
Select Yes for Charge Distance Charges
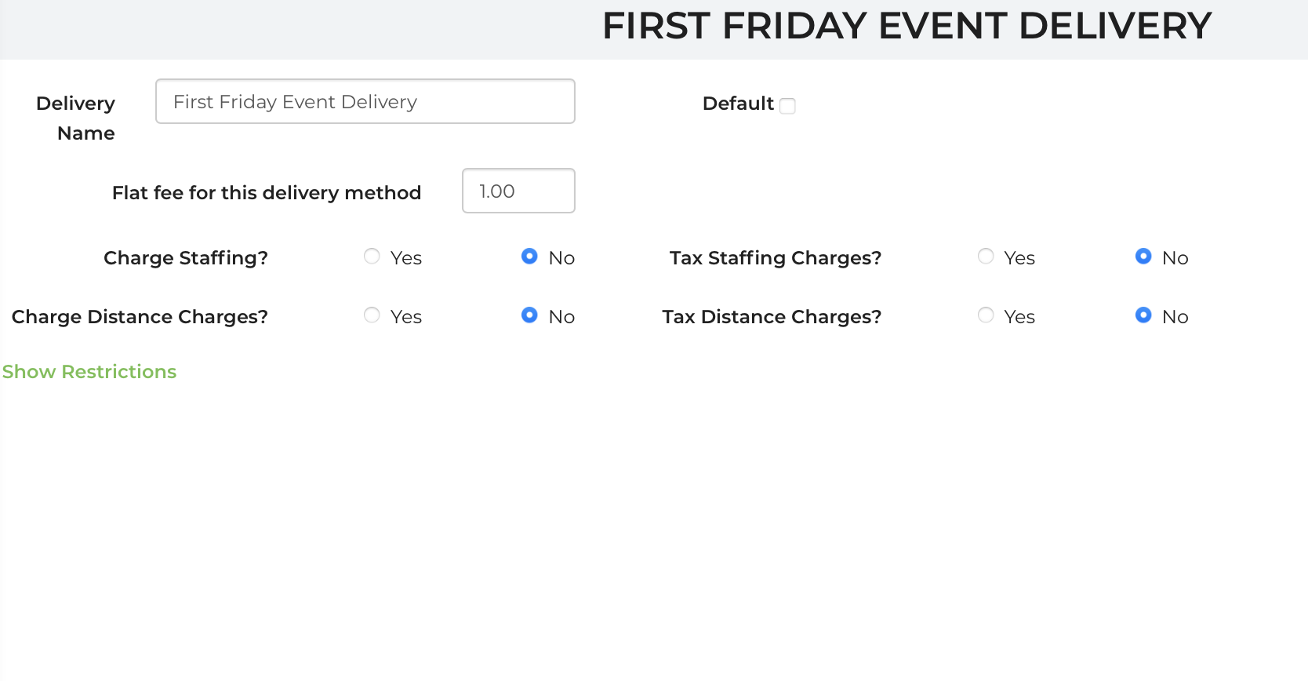[x=372, y=315]
